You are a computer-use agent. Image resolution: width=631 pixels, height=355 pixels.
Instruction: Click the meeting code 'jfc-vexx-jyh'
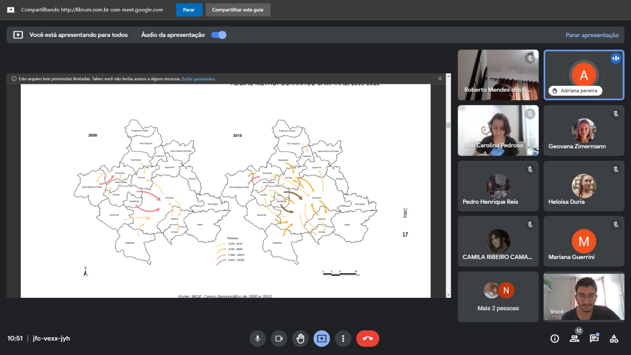pyautogui.click(x=51, y=338)
